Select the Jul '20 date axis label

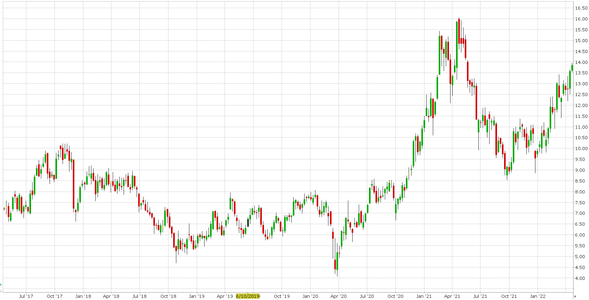coord(367,296)
